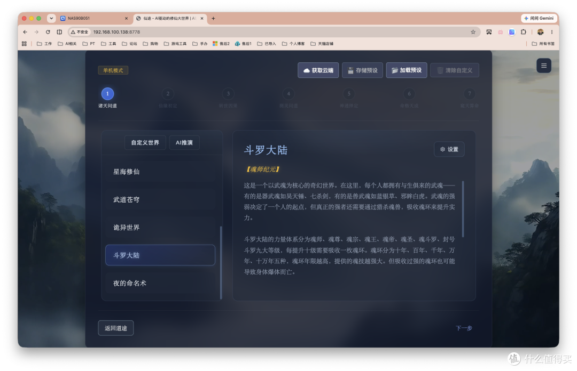Click the 单机模式 badge
The height and width of the screenshot is (371, 577).
(113, 70)
